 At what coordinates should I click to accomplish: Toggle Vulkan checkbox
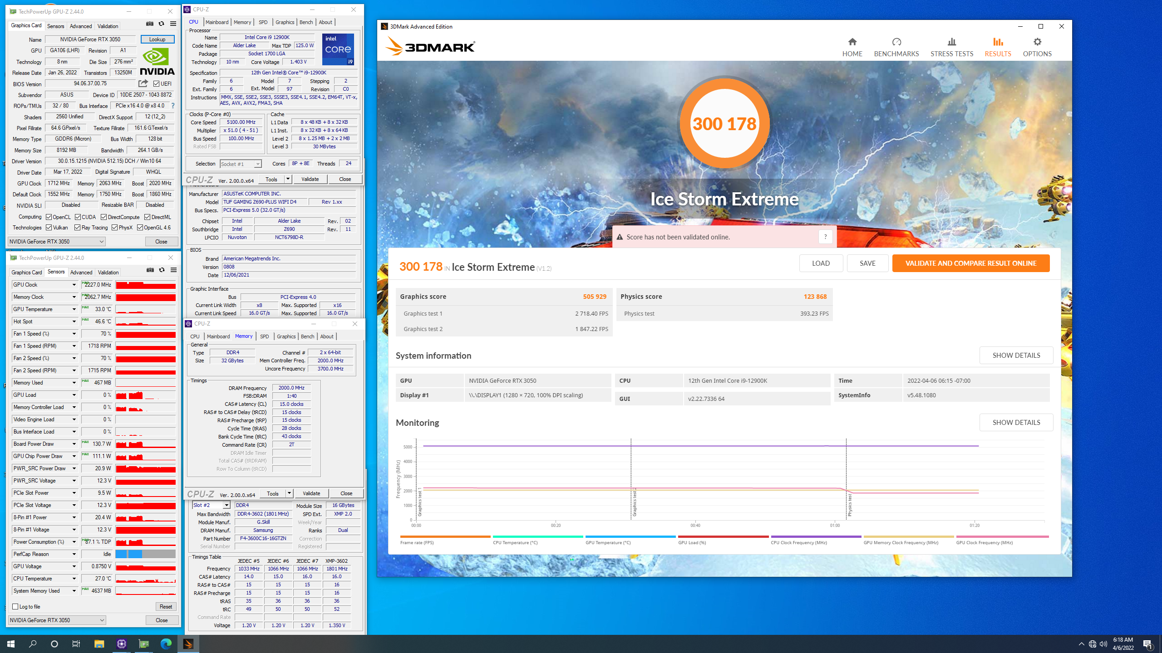click(x=49, y=228)
